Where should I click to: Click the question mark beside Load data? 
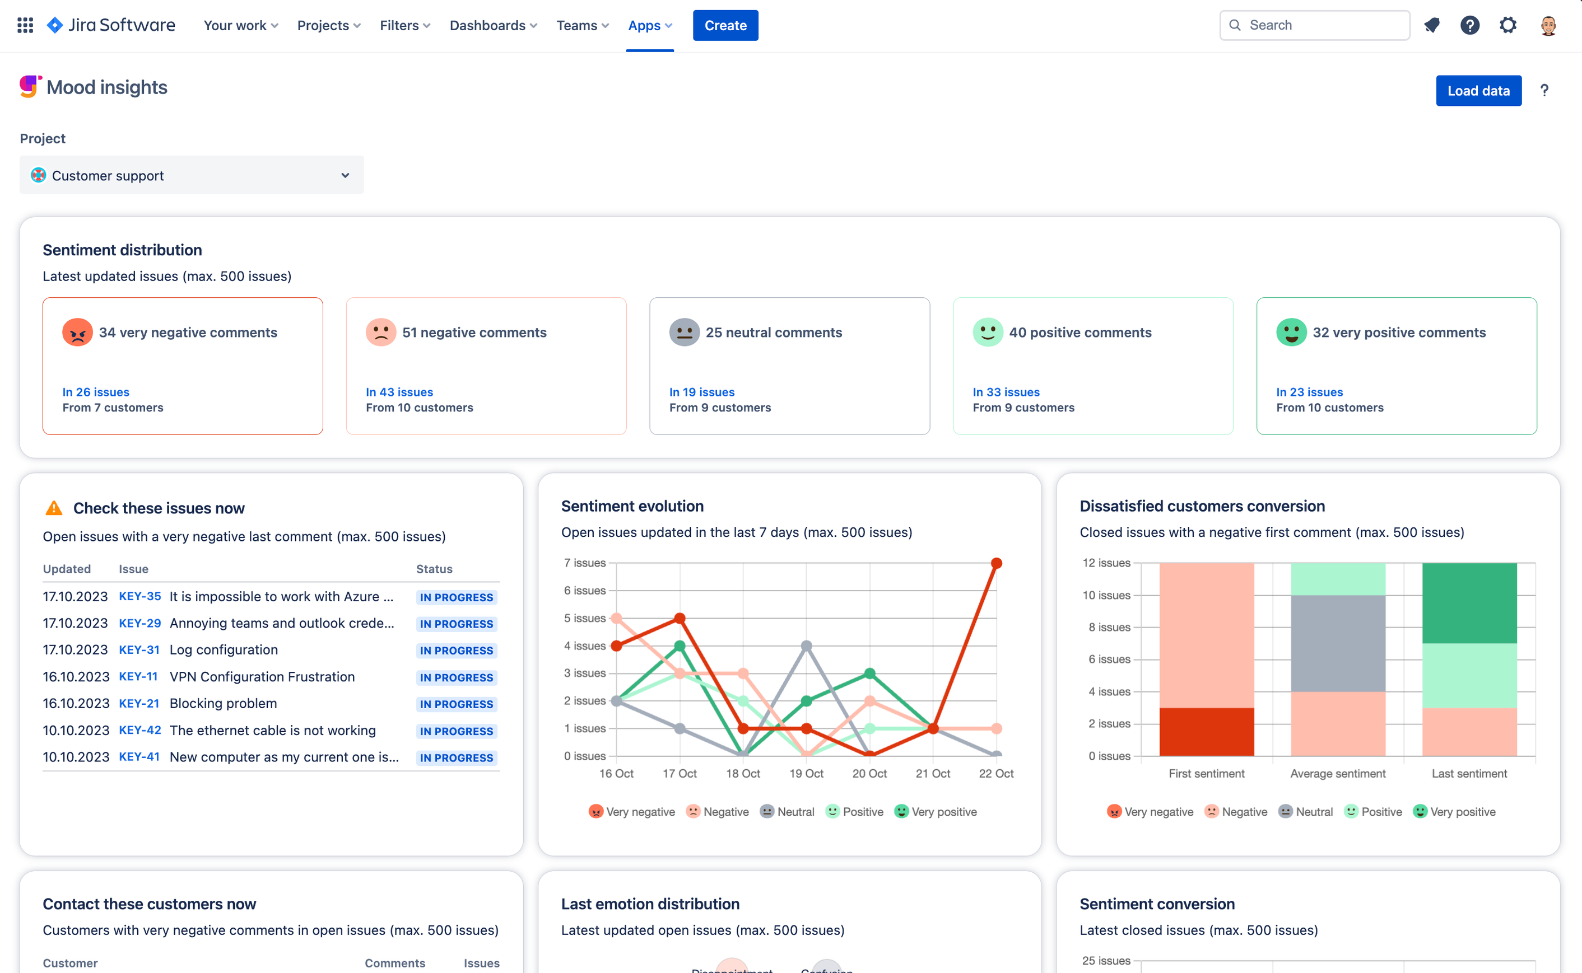[x=1544, y=91]
